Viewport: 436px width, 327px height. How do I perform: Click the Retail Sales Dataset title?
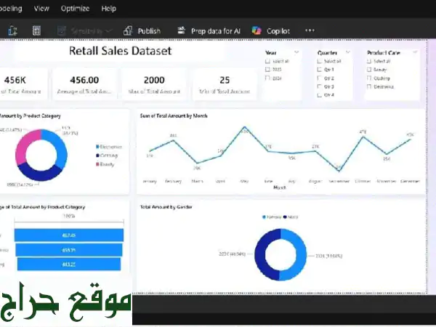(x=120, y=51)
